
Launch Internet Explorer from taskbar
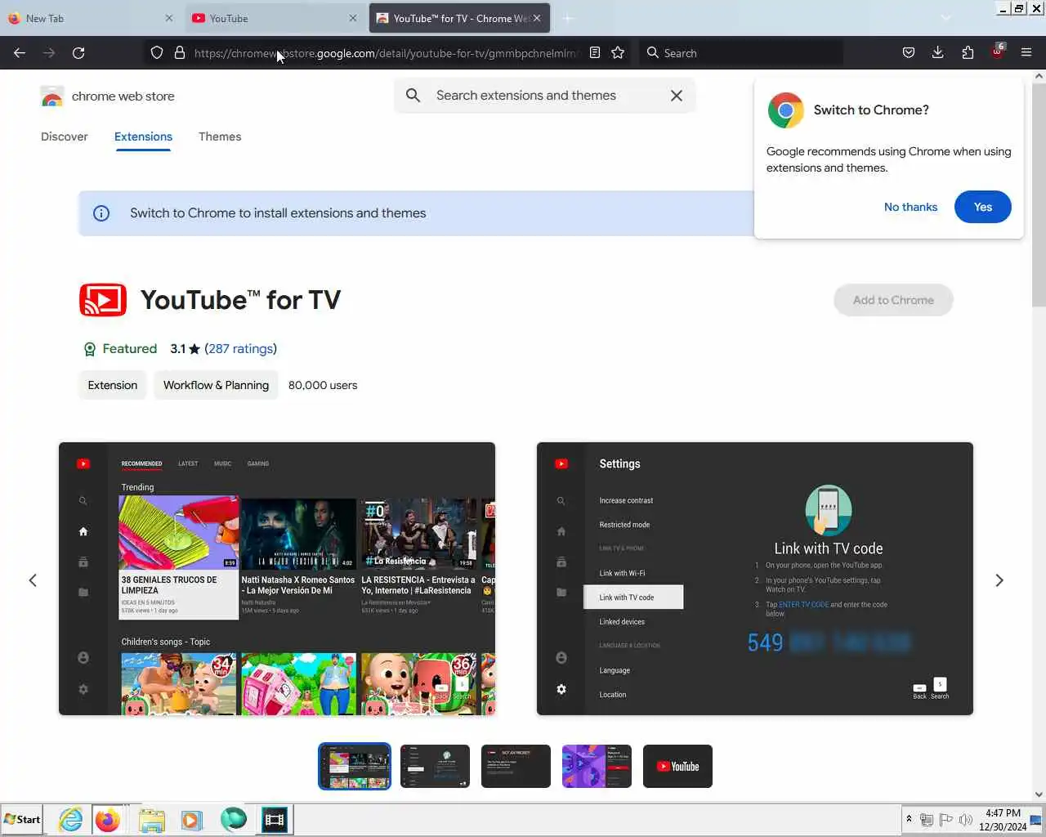pyautogui.click(x=71, y=820)
